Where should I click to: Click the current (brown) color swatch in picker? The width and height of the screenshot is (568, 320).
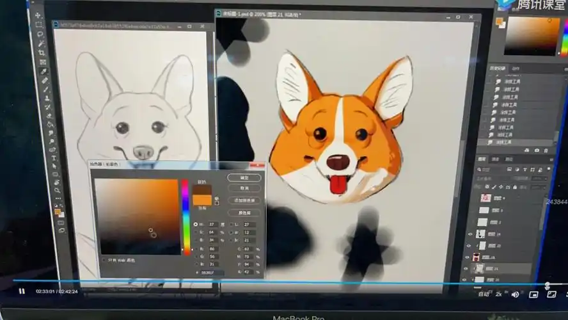201,189
